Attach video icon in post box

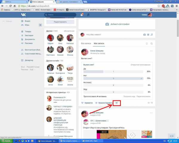(148, 35)
